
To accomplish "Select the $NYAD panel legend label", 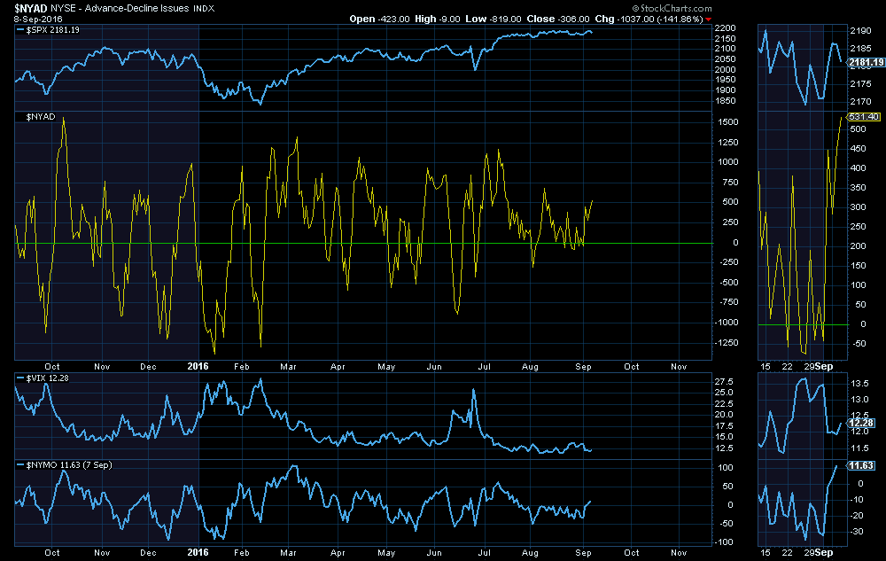I will [40, 116].
